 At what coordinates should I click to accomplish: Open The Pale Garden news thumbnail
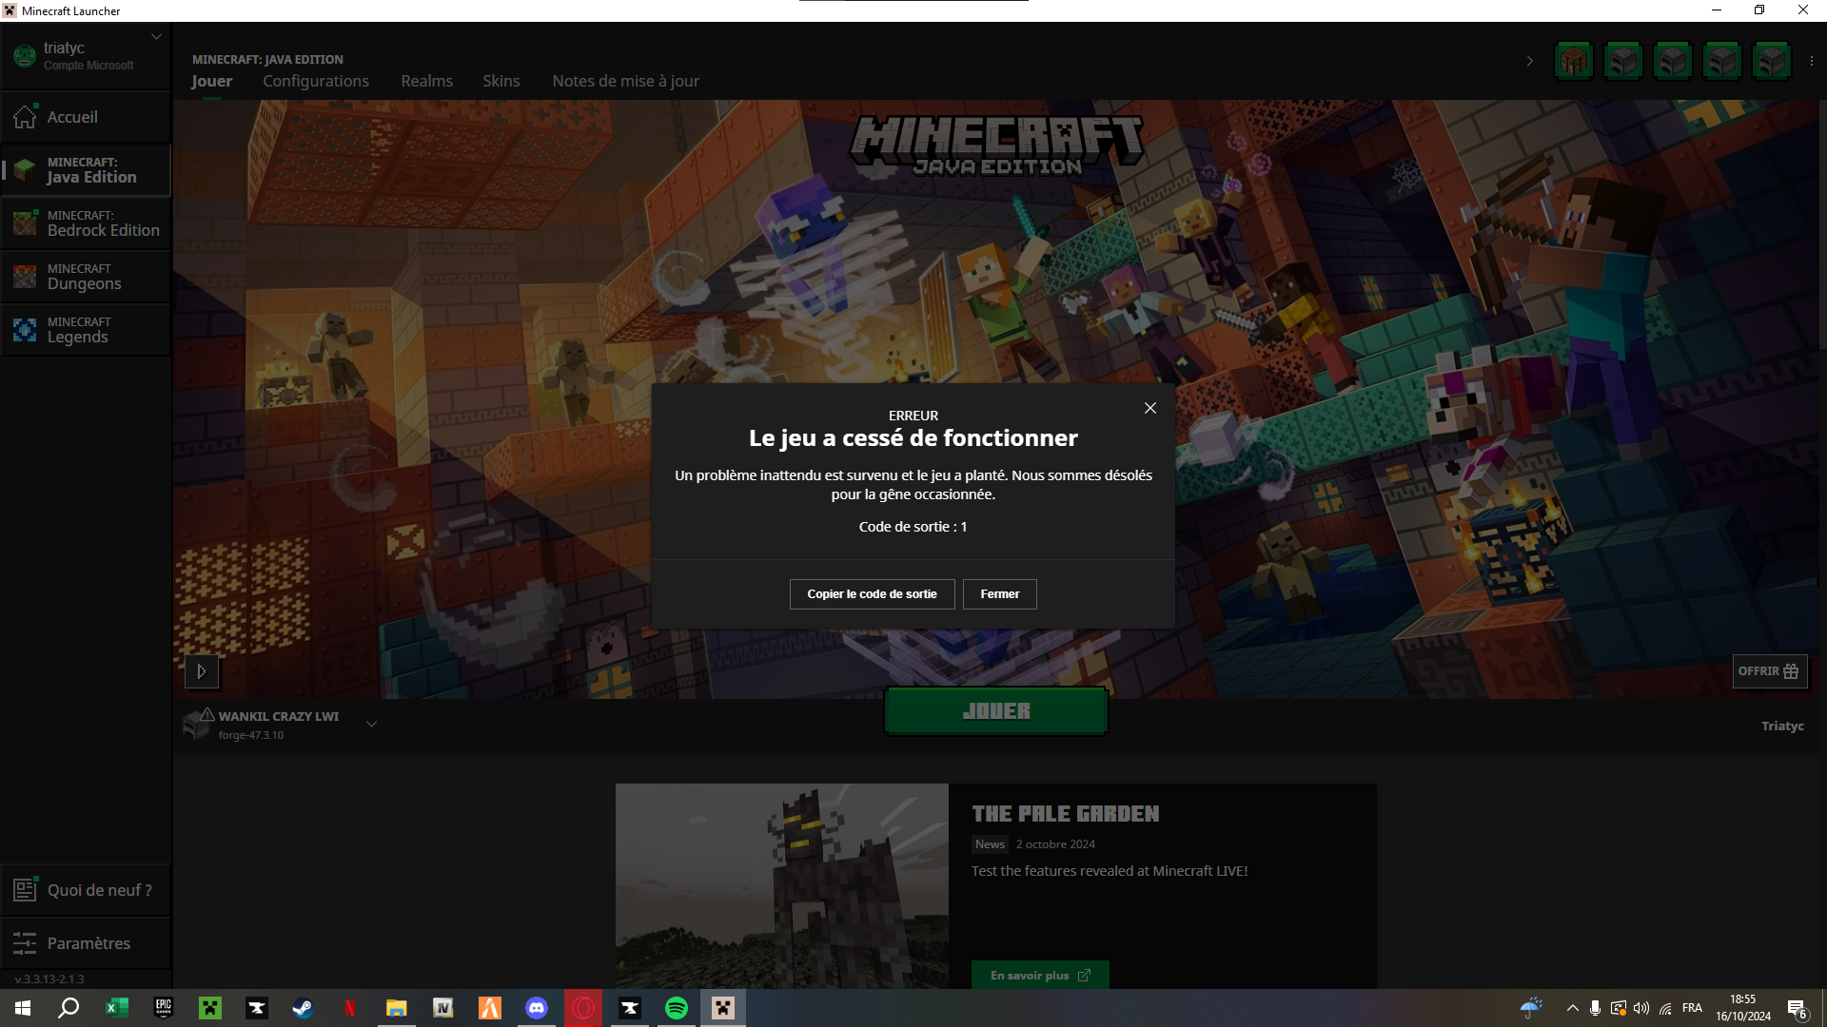coord(781,886)
